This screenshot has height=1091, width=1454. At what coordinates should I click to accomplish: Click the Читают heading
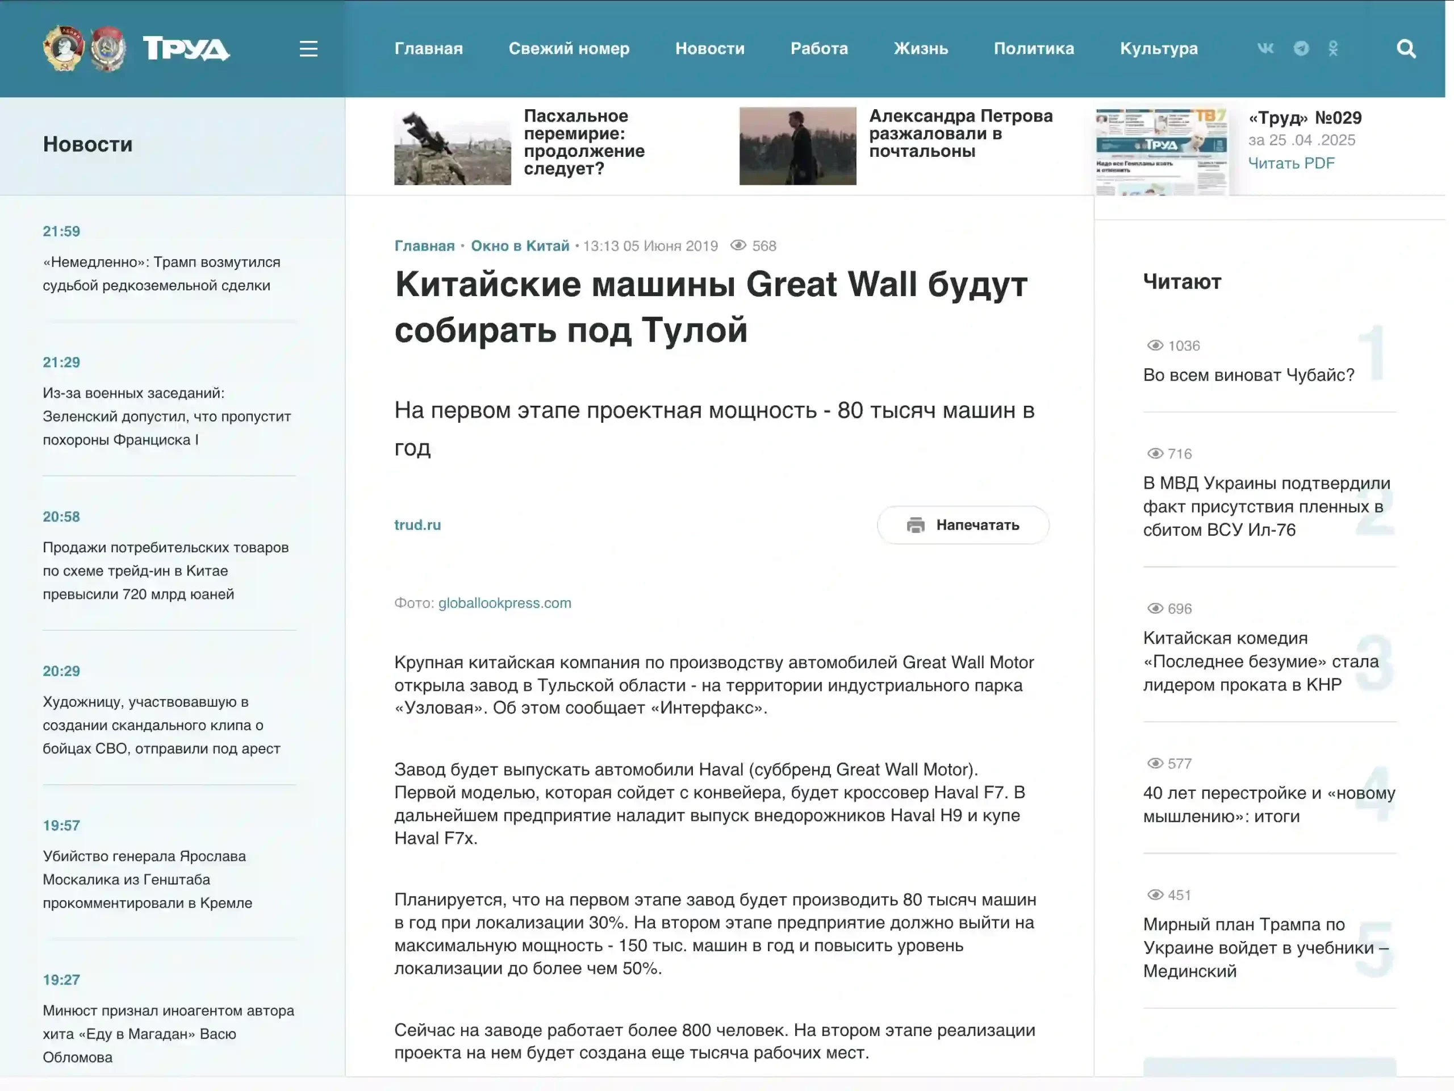pos(1182,281)
